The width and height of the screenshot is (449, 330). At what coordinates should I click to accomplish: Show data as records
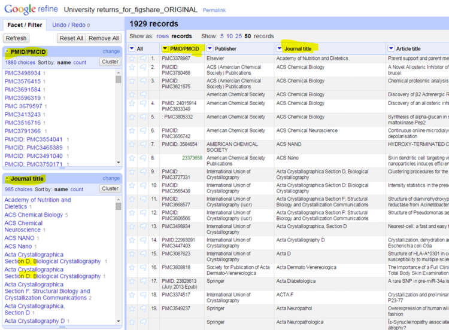pyautogui.click(x=181, y=36)
